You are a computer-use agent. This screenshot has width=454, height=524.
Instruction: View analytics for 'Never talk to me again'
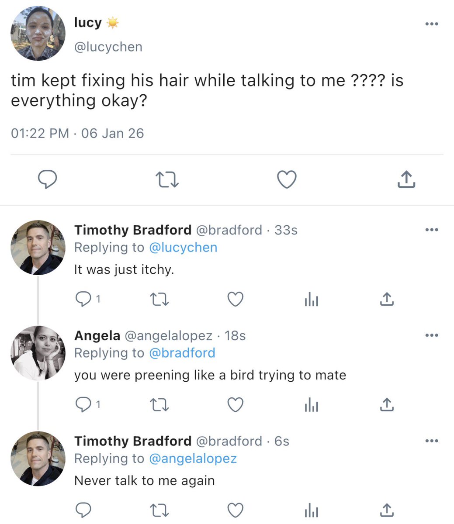click(311, 510)
